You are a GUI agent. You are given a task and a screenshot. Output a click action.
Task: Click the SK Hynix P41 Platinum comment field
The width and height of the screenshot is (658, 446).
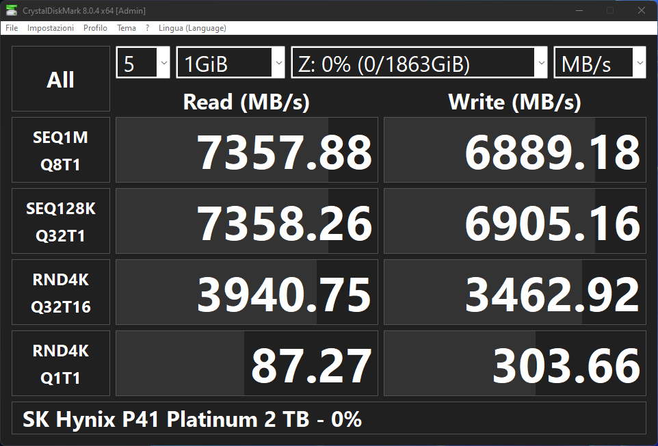[x=329, y=419]
